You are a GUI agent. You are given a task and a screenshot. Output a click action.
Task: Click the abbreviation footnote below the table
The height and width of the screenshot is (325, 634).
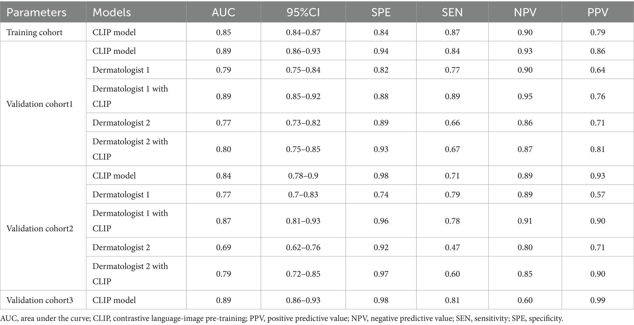click(282, 318)
